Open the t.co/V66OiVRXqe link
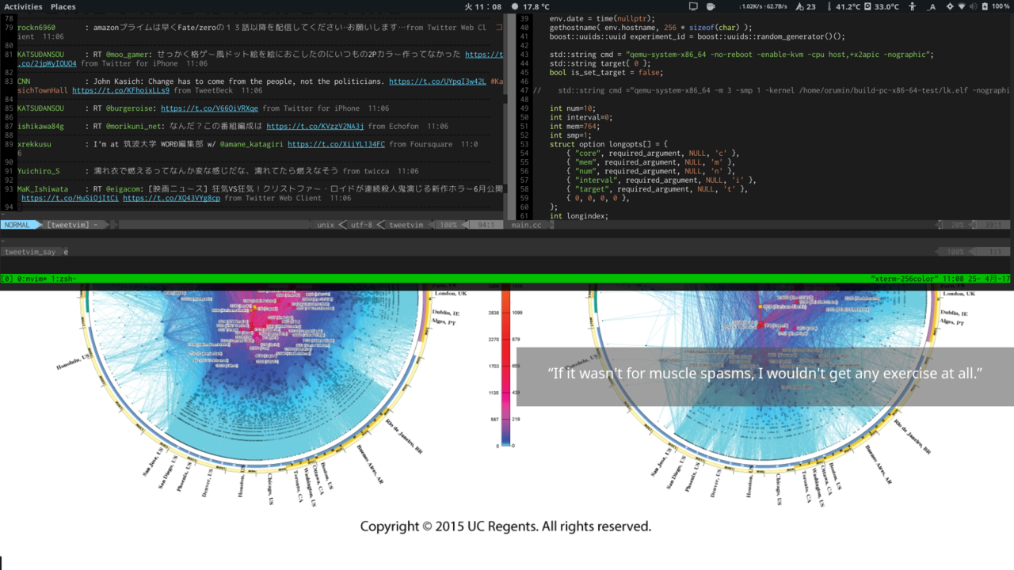 pos(209,108)
